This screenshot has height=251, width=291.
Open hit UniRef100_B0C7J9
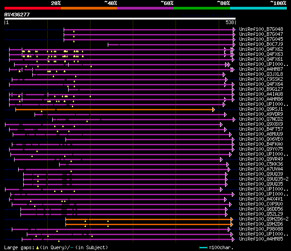(261, 44)
